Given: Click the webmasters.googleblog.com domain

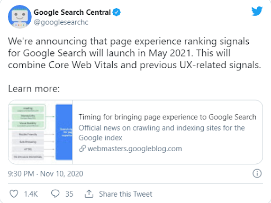Looking at the screenshot, I should [x=134, y=149].
